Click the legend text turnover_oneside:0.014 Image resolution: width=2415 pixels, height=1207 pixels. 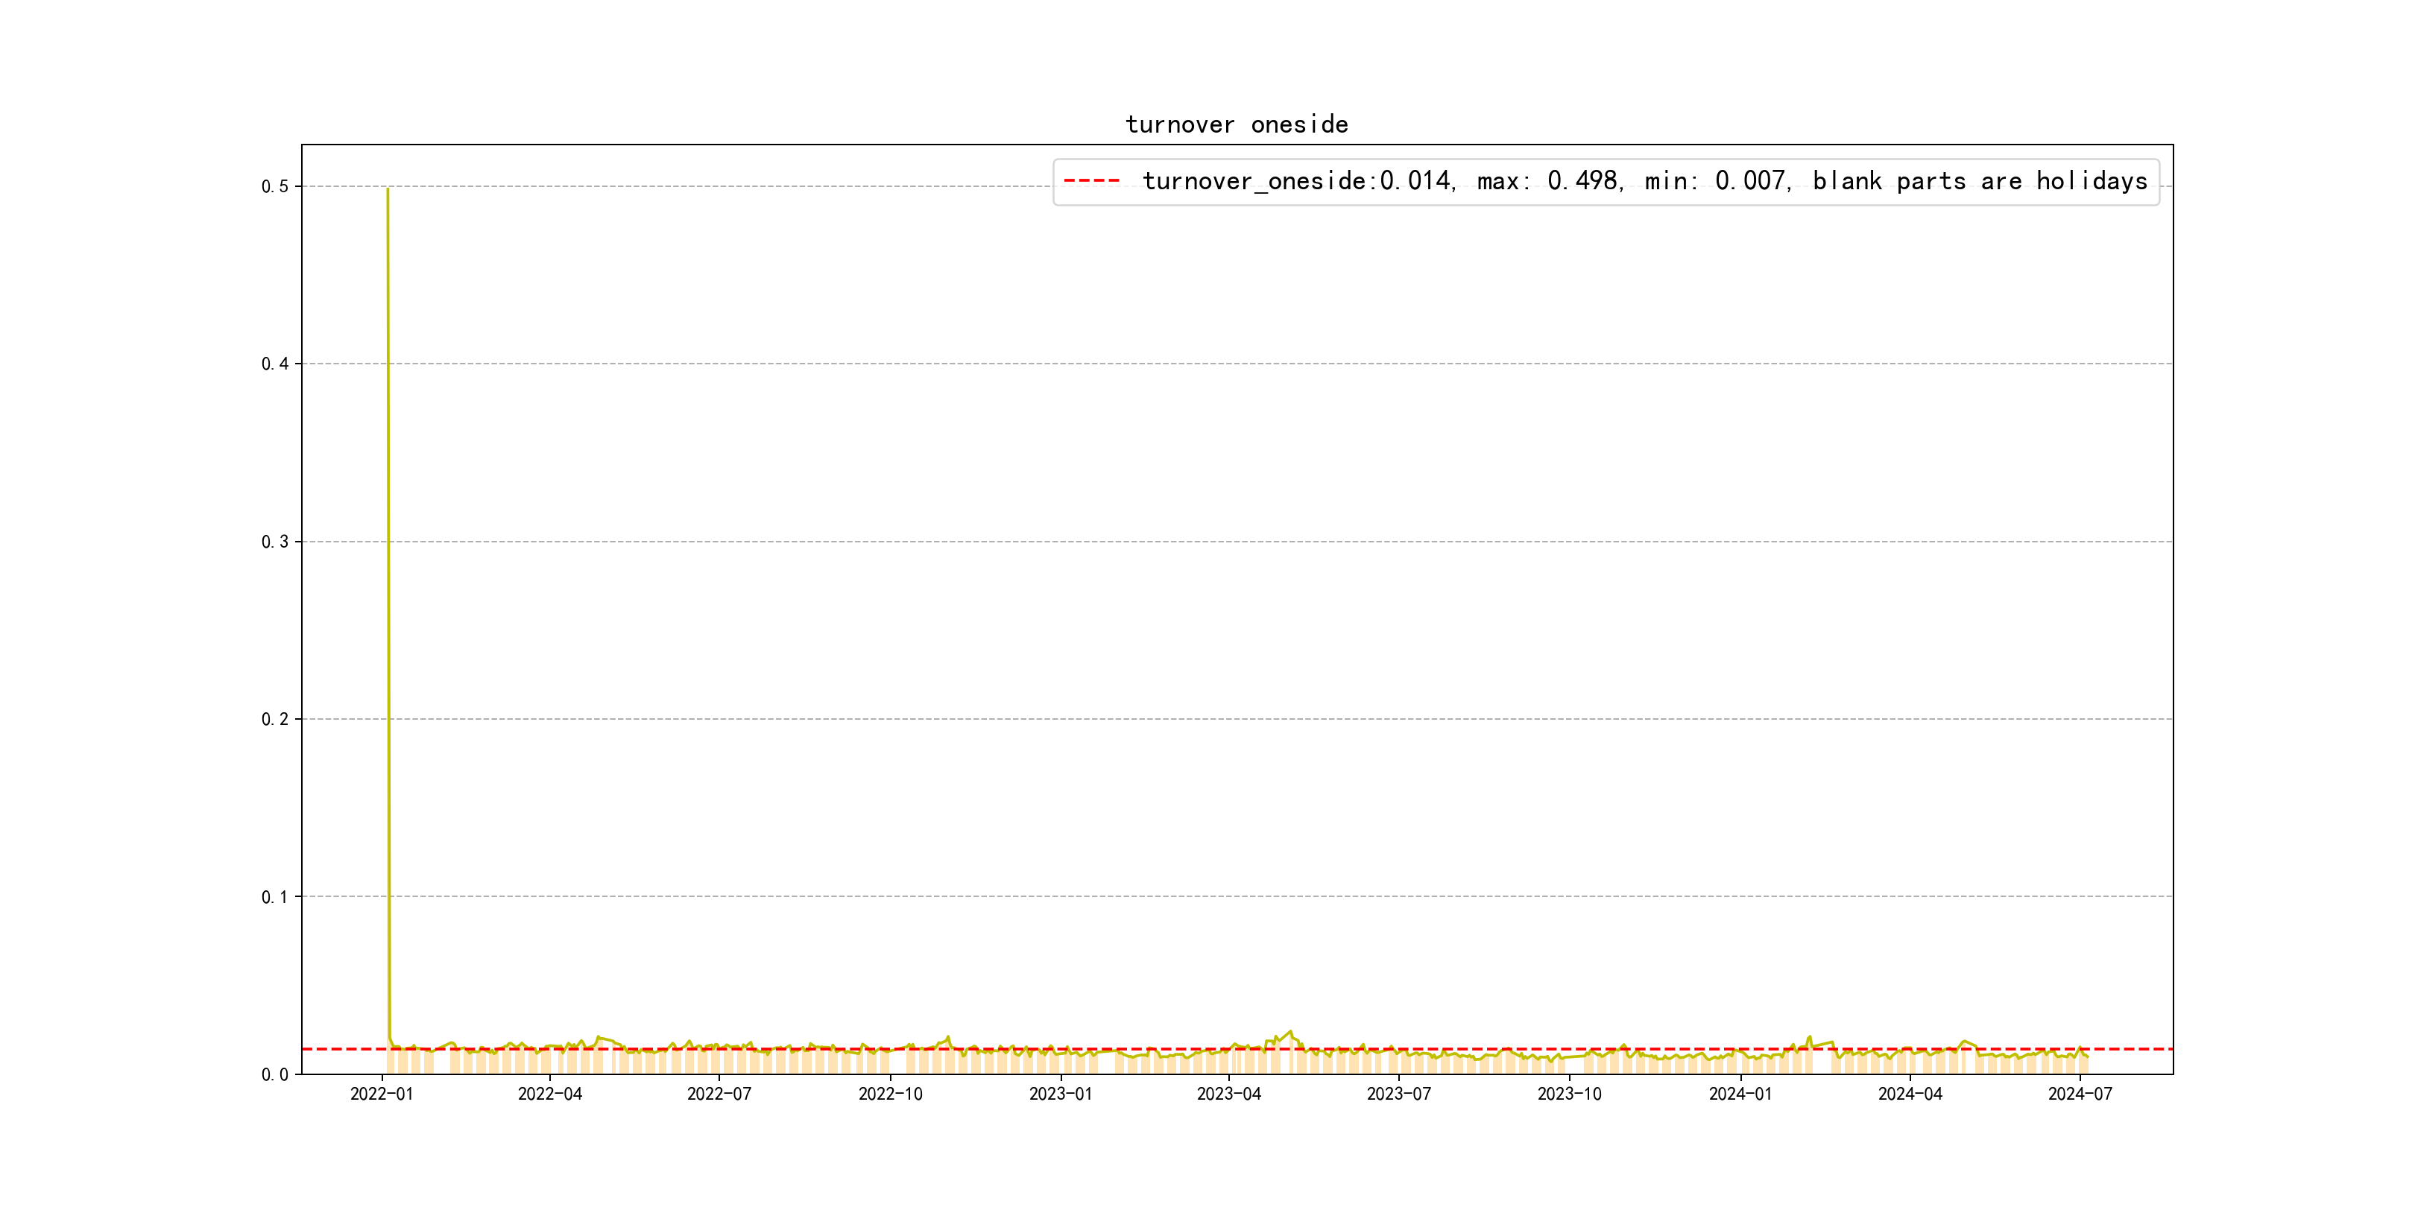(x=1296, y=181)
